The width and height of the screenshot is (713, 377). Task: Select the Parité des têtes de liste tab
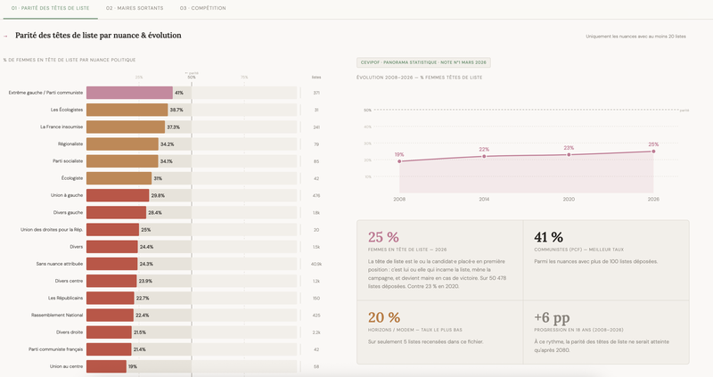pos(50,8)
